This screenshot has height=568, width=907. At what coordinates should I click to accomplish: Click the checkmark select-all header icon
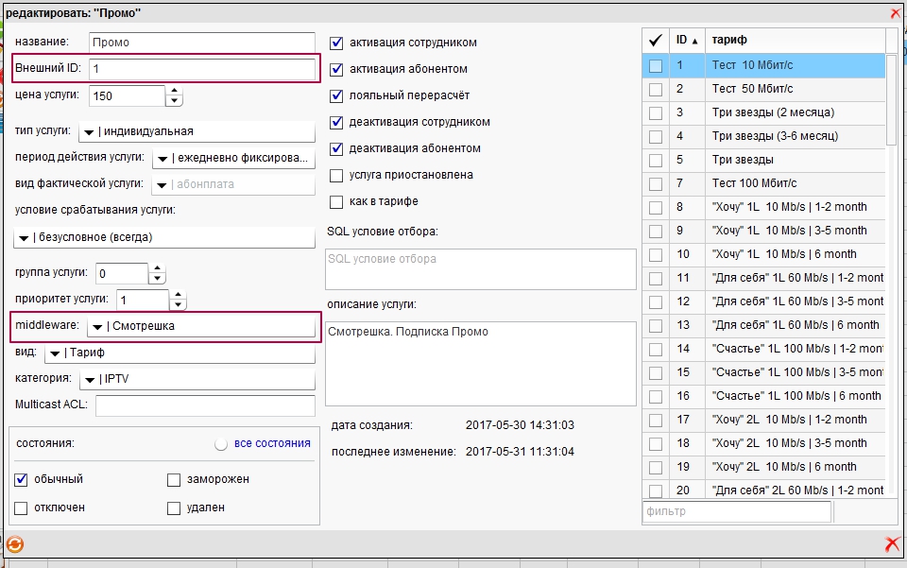coord(655,40)
